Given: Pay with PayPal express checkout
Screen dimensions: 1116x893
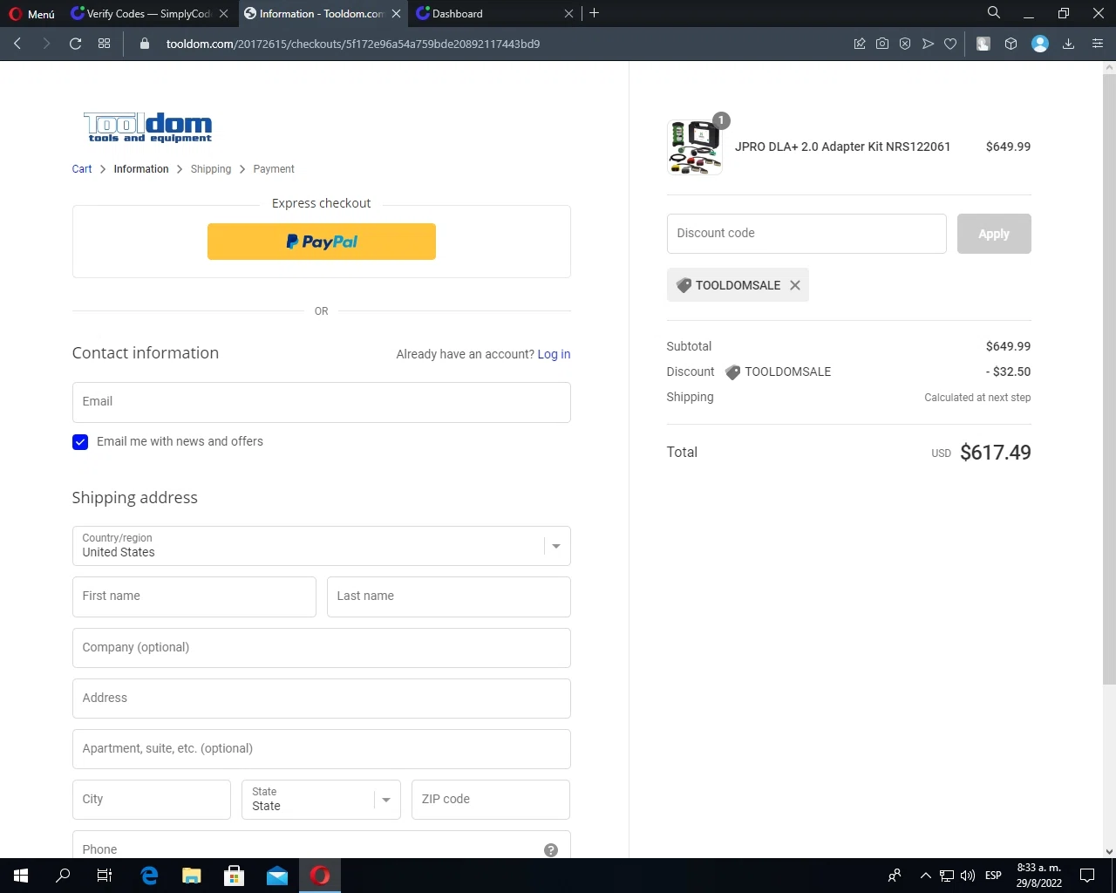Looking at the screenshot, I should click(x=322, y=242).
